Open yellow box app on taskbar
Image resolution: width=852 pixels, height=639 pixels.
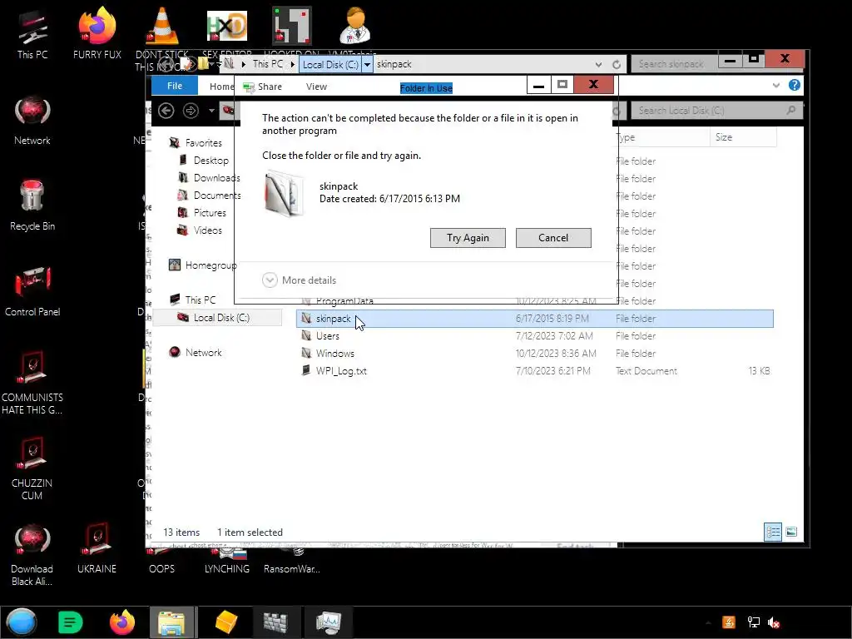(x=226, y=622)
